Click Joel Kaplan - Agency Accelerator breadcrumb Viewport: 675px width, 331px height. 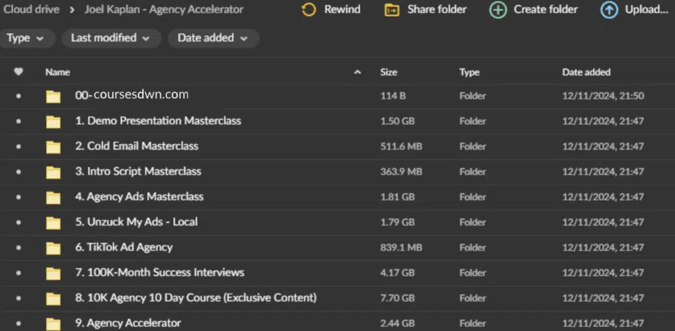point(163,9)
